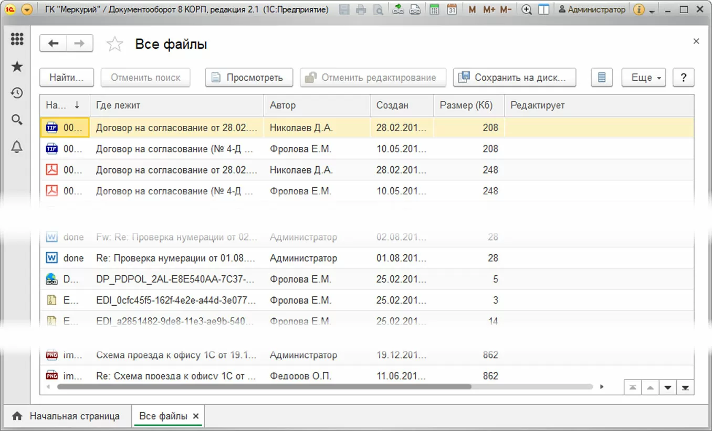The height and width of the screenshot is (431, 712).
Task: Open the panel layout settings icon
Action: [544, 9]
